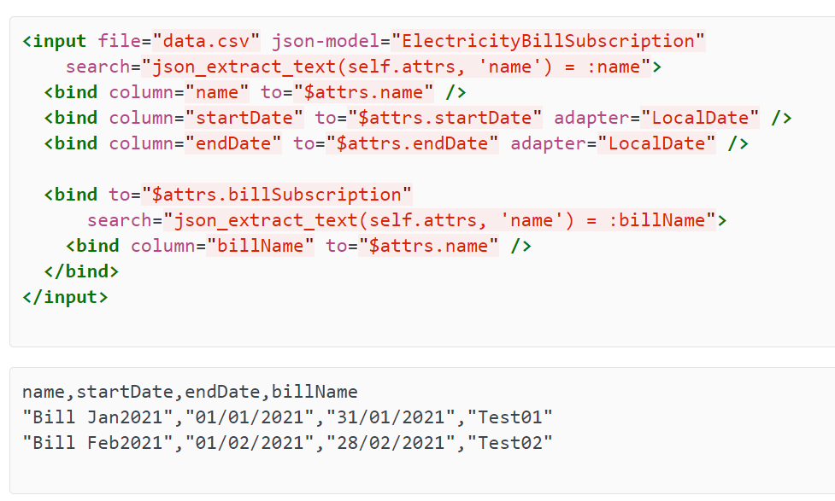Image resolution: width=835 pixels, height=501 pixels.
Task: Click the closing </bind> tag
Action: (x=81, y=271)
